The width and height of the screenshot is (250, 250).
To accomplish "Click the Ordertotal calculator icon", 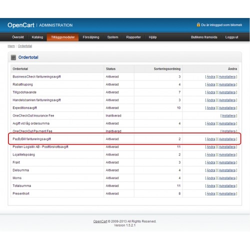I will [x=13, y=57].
